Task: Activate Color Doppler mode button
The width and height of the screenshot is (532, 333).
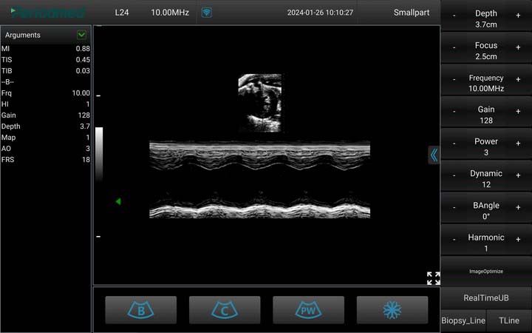Action: (x=225, y=309)
